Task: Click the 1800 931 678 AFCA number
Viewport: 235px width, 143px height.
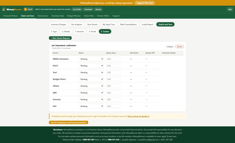Action: [x=113, y=140]
